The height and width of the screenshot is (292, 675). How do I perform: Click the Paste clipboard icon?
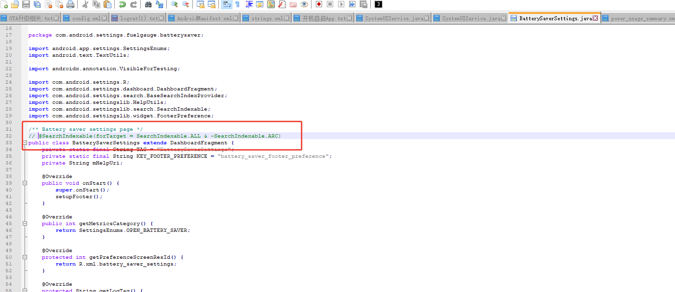[108, 4]
